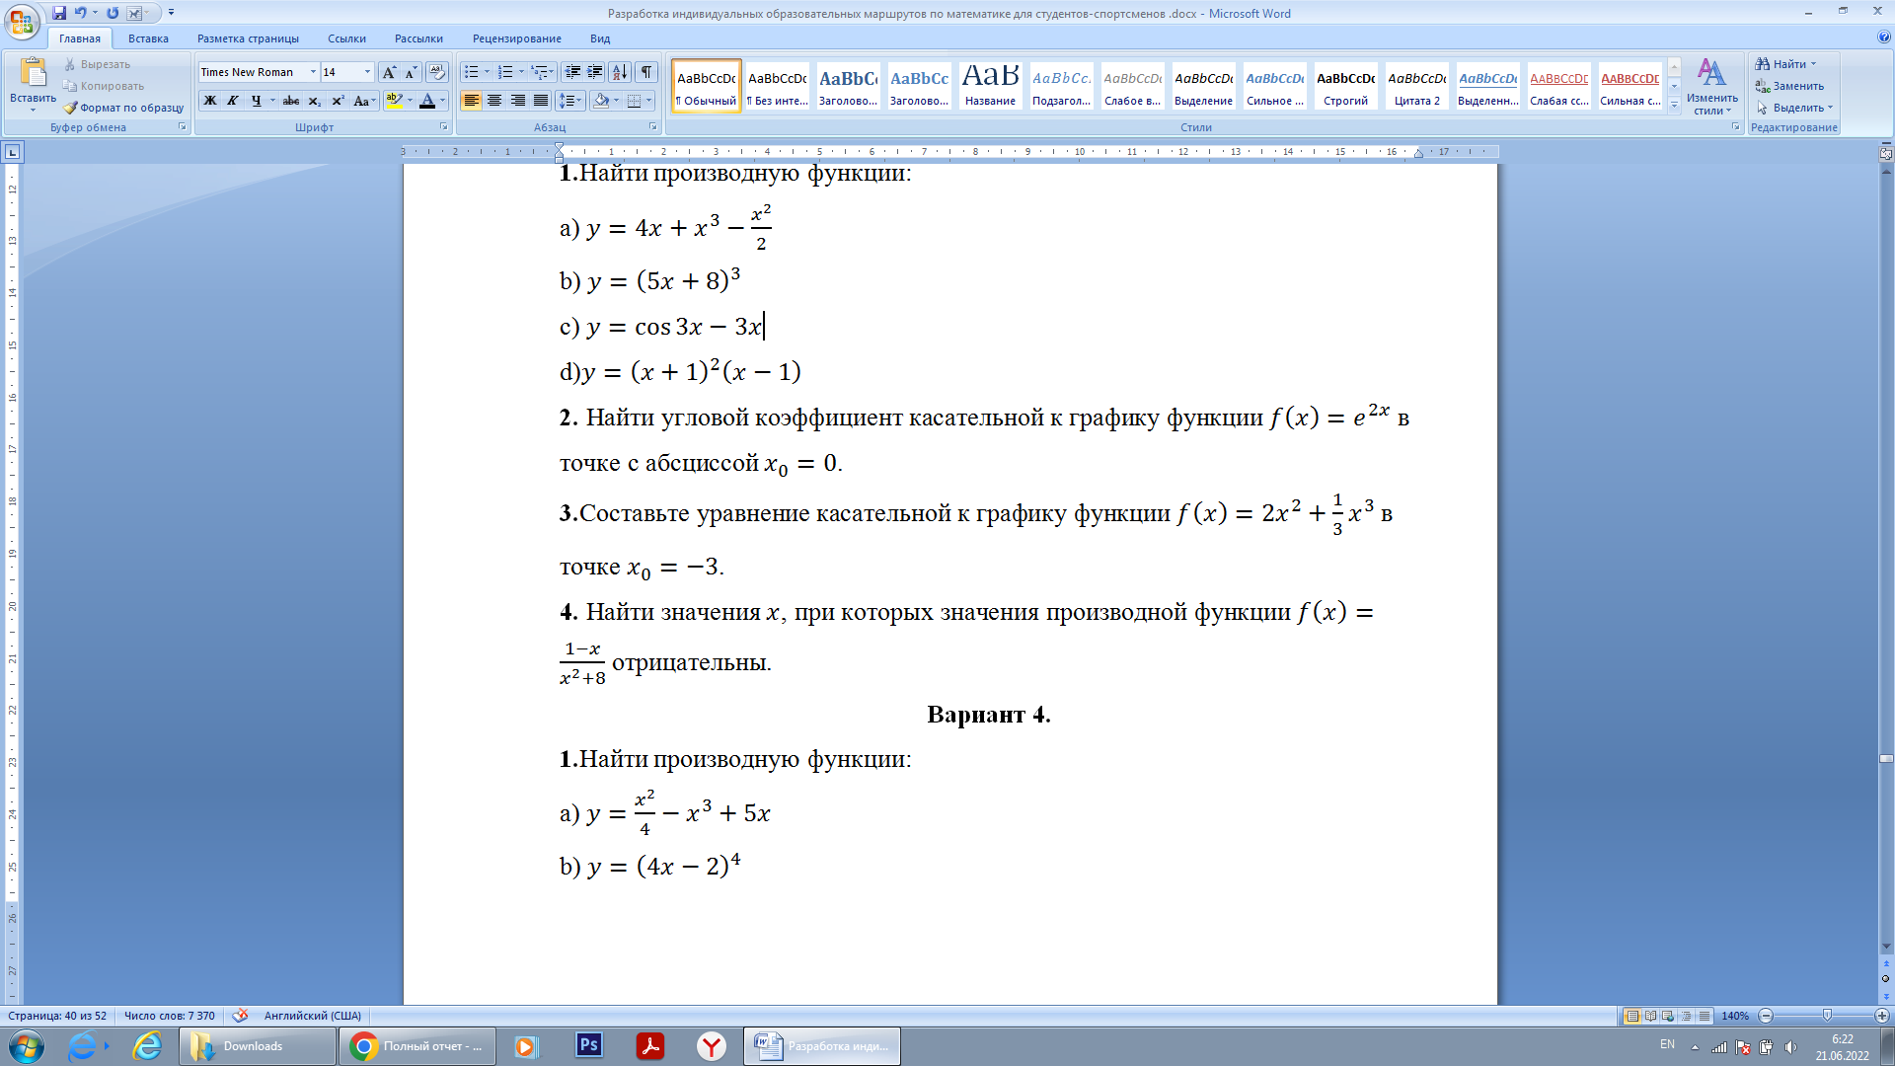
Task: Open Photoshop from the taskbar
Action: coord(589,1045)
